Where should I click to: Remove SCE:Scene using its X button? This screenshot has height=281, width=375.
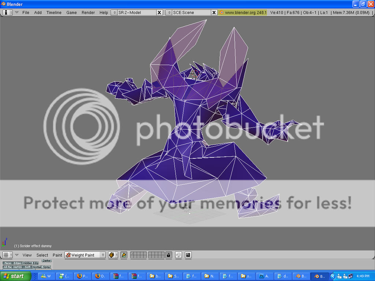[x=214, y=12]
